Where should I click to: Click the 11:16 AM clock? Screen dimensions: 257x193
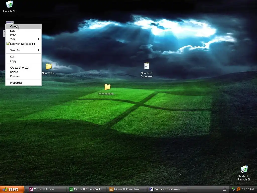click(x=248, y=189)
